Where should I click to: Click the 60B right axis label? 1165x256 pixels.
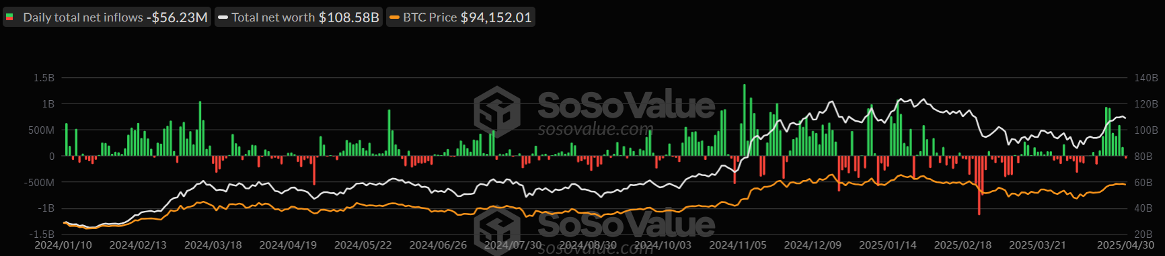coord(1143,183)
